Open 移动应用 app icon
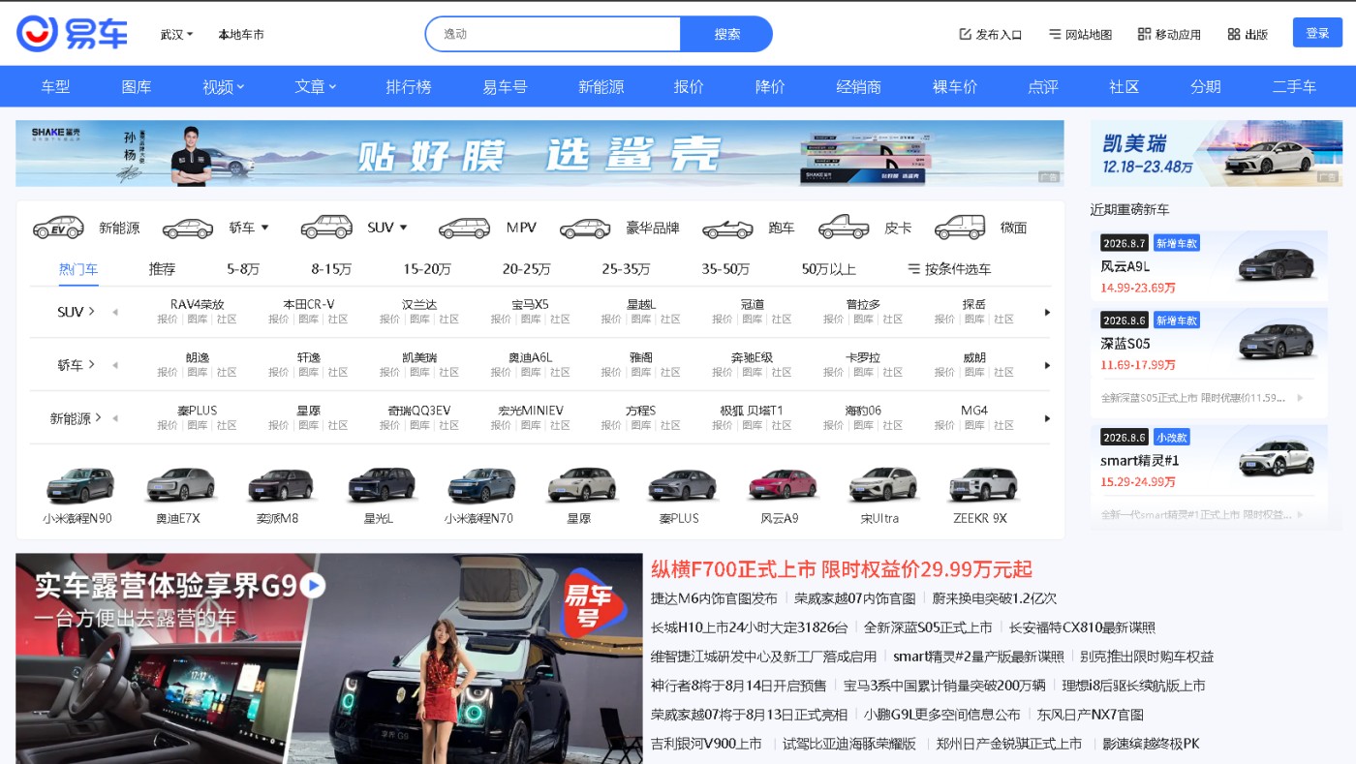 [x=1144, y=34]
